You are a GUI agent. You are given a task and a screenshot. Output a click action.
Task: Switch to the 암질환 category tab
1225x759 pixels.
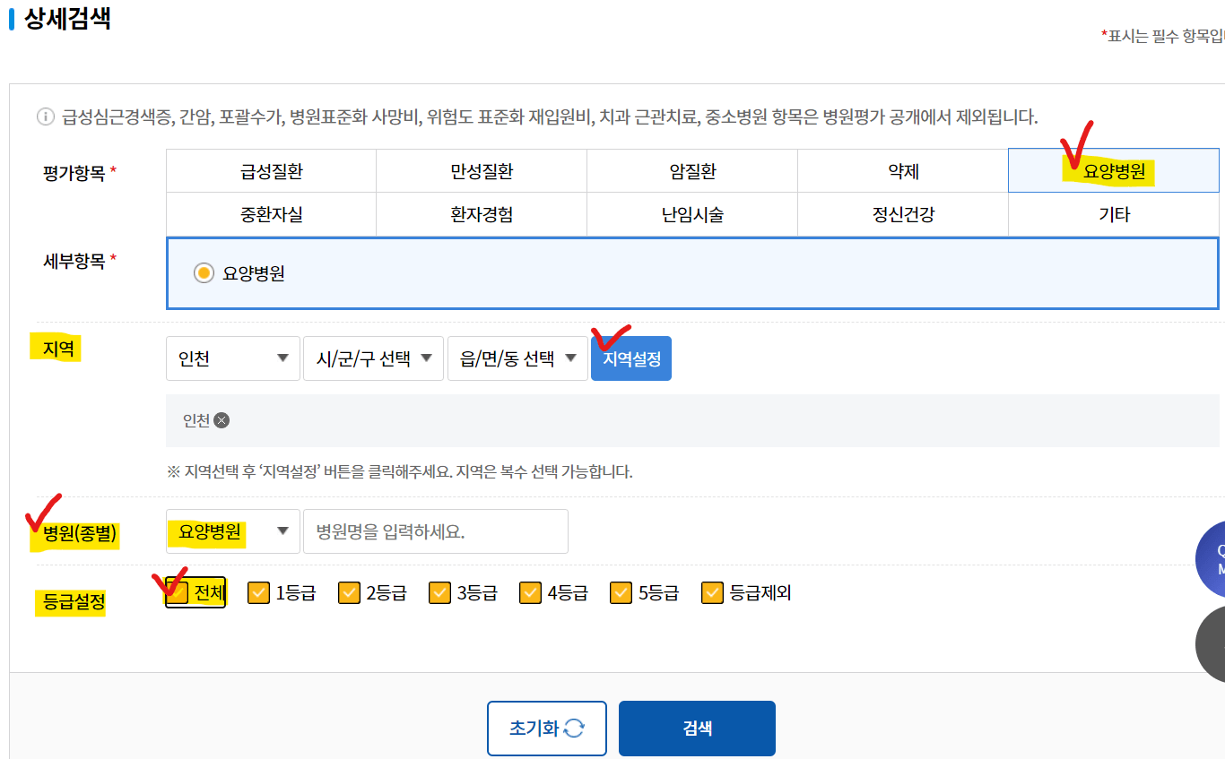[692, 171]
